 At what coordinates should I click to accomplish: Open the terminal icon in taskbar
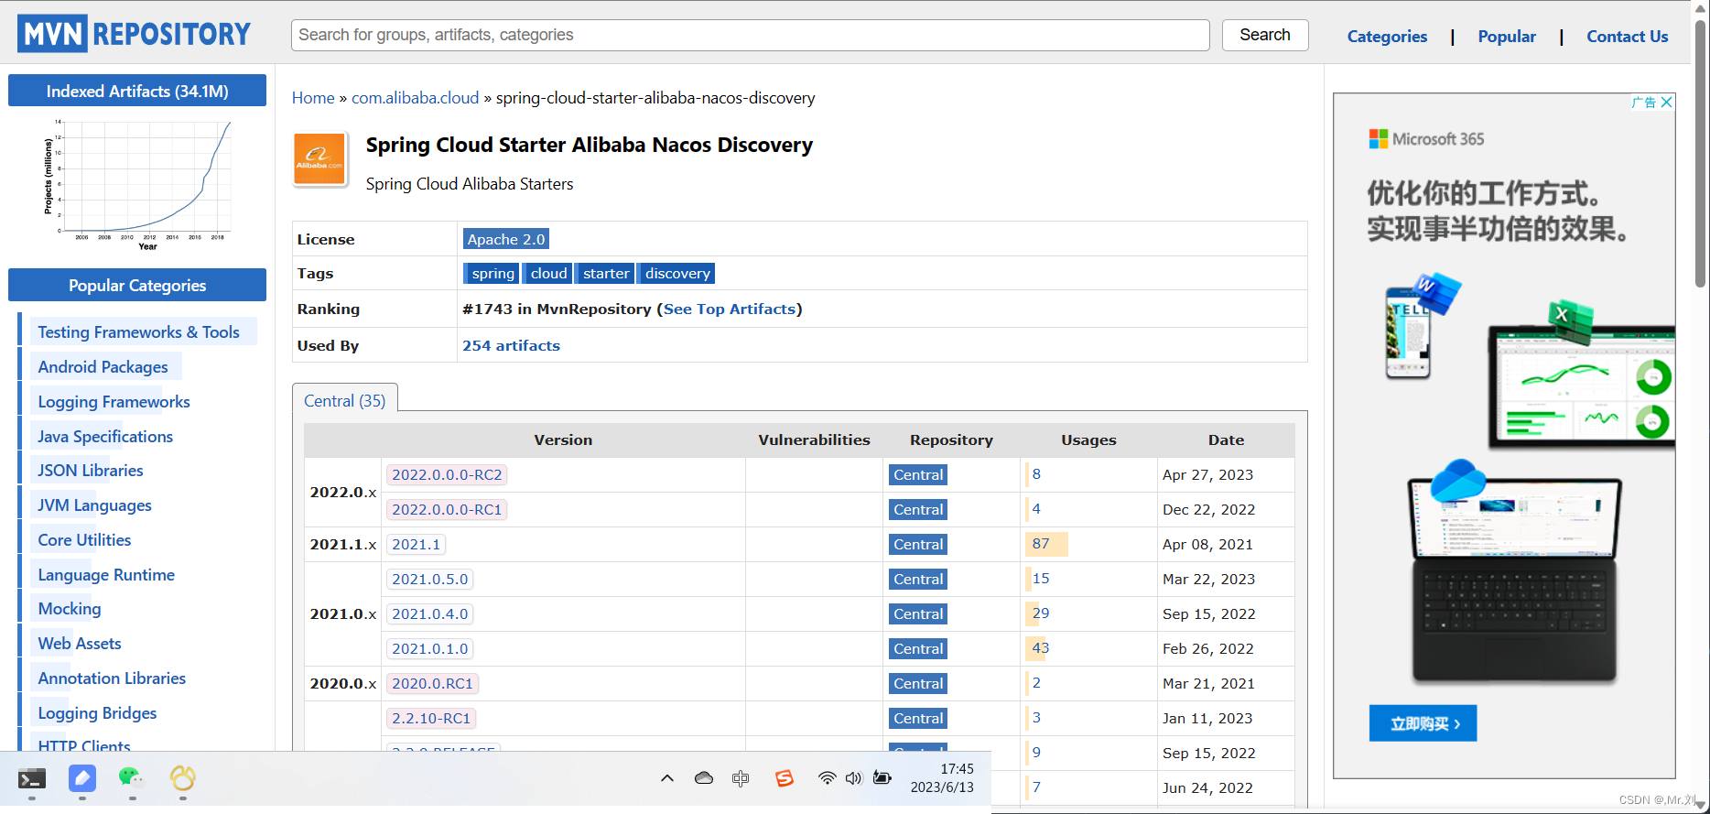click(32, 779)
